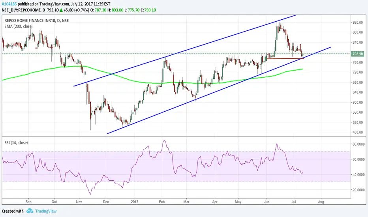This screenshot has height=217, width=368.
Task: Click the Mar label on time axis
Action: pos(186,202)
